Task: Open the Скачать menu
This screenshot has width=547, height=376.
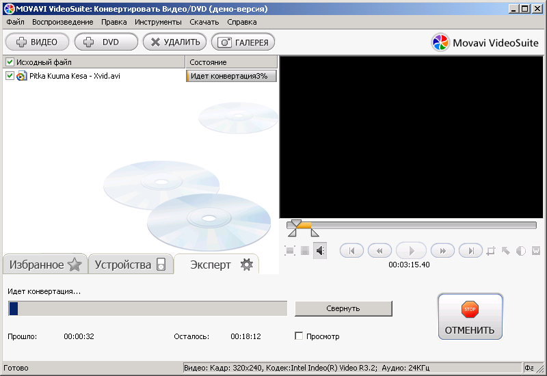Action: 204,22
